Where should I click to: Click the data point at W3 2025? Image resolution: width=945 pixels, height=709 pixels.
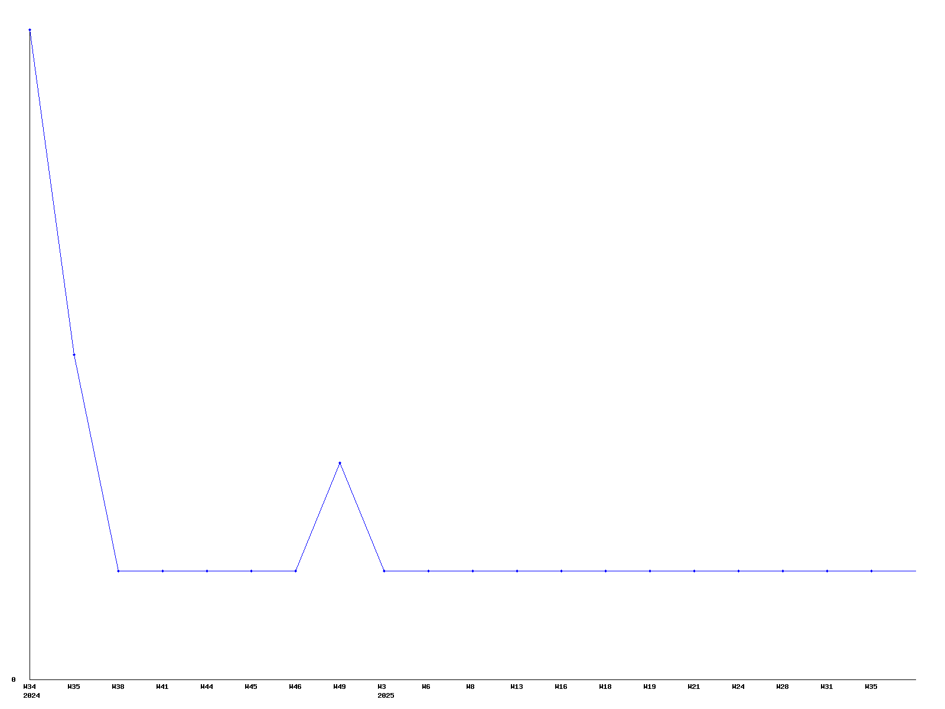(x=384, y=571)
